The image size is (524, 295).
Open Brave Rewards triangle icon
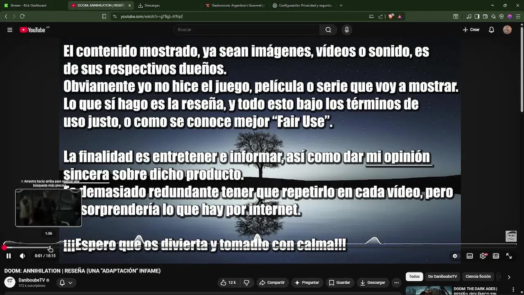coord(400,16)
